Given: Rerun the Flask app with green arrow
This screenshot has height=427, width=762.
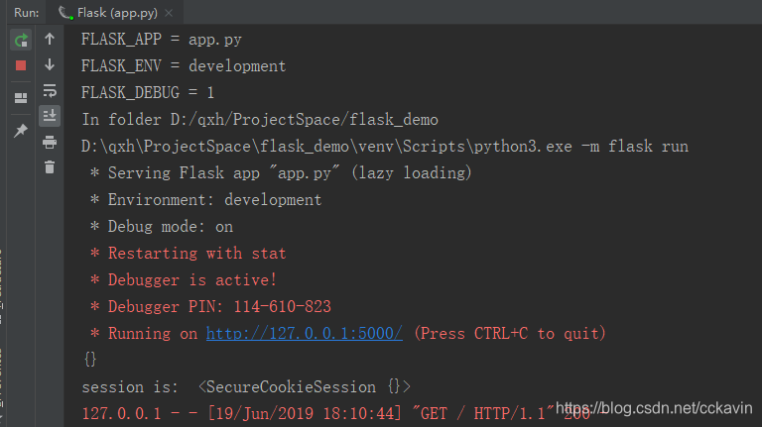Looking at the screenshot, I should click(21, 40).
